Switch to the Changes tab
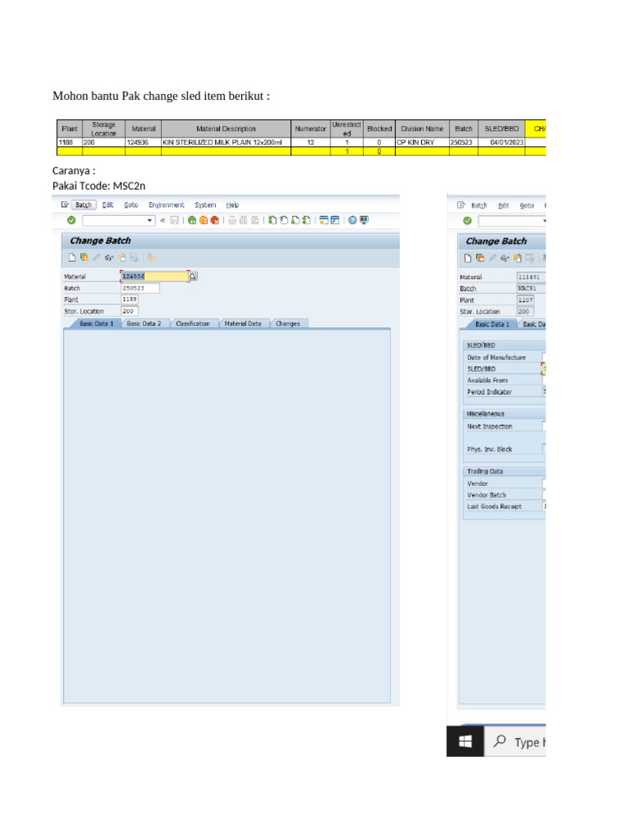Screen dimensions: 628x838 pos(288,323)
